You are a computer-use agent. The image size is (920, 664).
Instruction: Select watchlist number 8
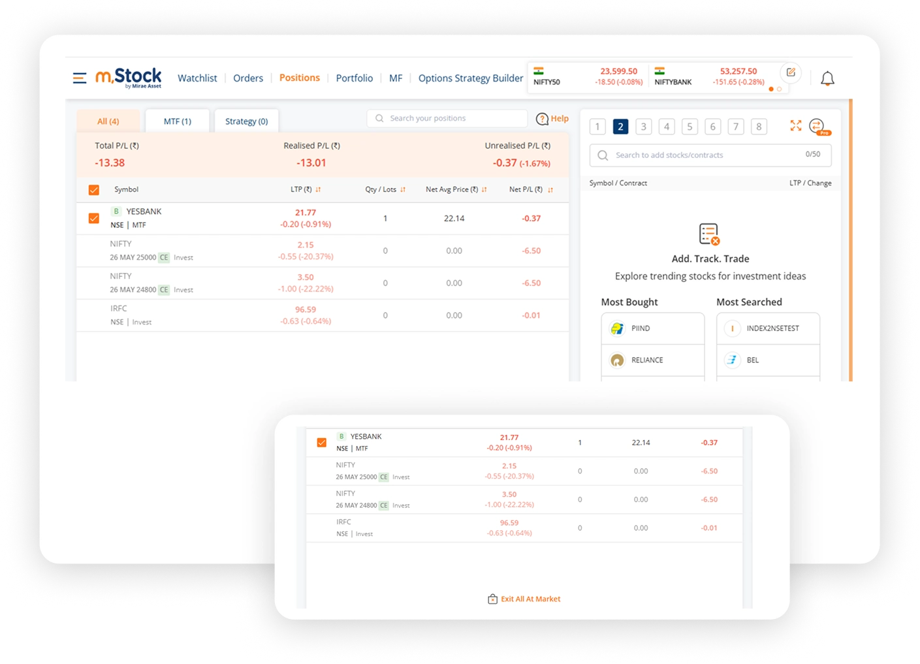pyautogui.click(x=759, y=127)
